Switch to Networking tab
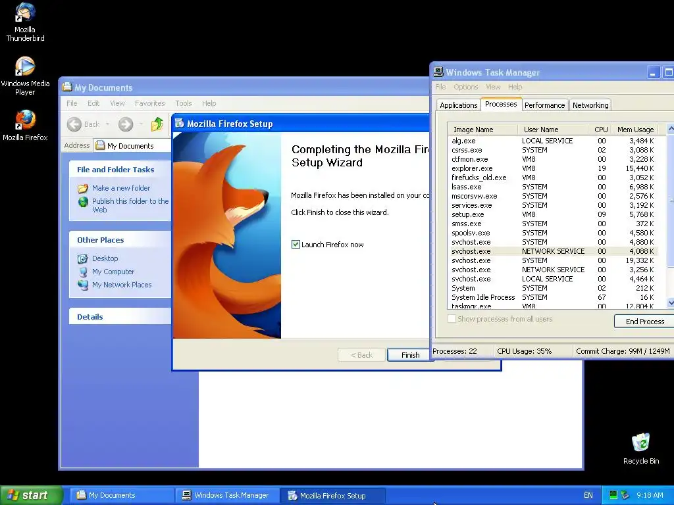The image size is (674, 505). (x=590, y=105)
